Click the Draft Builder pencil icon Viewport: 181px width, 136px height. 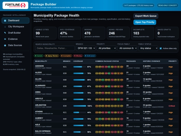click(x=5, y=33)
